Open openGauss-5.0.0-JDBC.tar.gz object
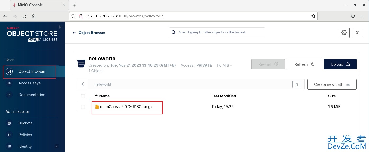This screenshot has width=369, height=152. click(x=126, y=107)
